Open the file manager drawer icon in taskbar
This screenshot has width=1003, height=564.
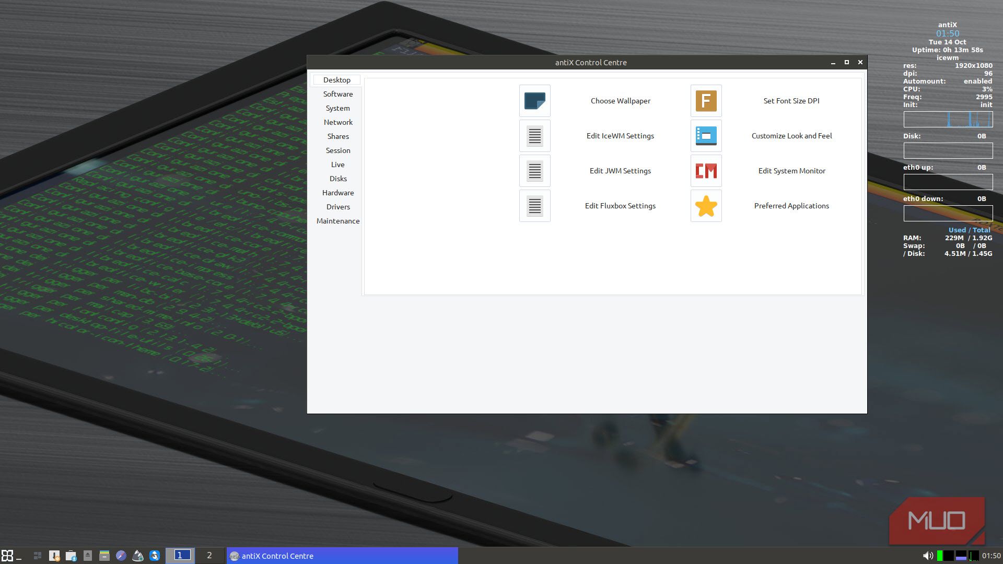click(104, 556)
